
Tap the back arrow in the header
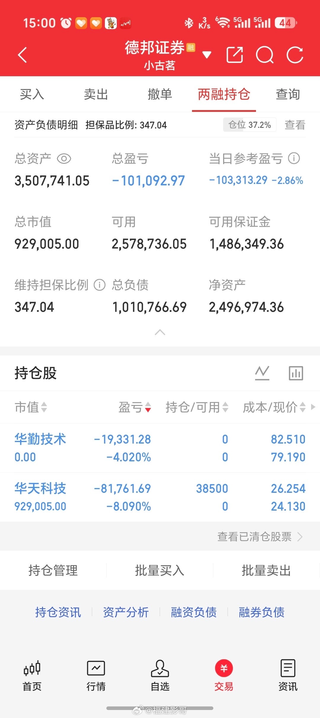[23, 55]
